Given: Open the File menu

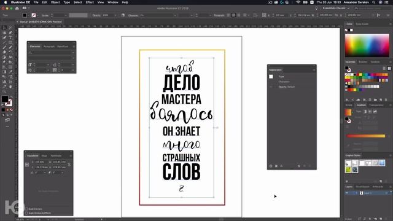Looking at the screenshot, I should pos(36,2).
